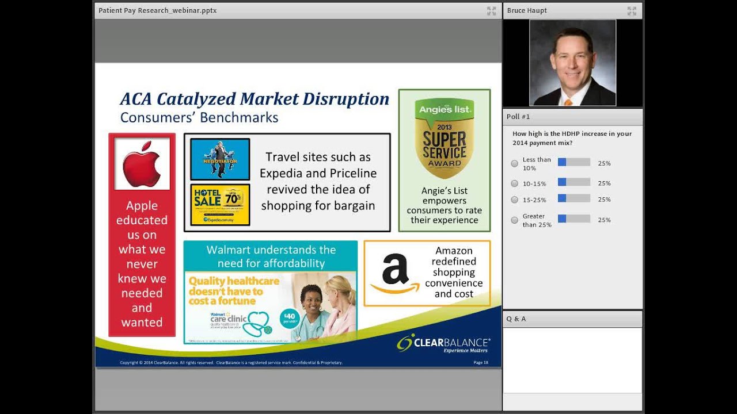Select the '15-25%' poll option

click(x=515, y=200)
